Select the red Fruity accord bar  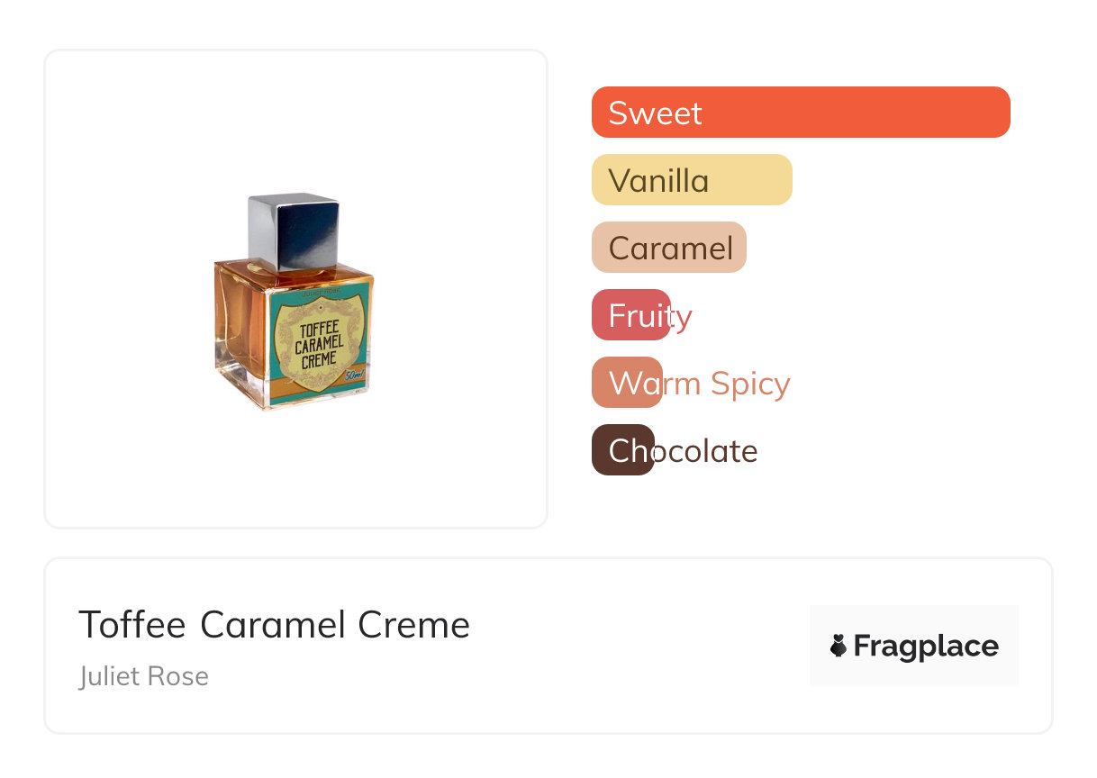(630, 315)
